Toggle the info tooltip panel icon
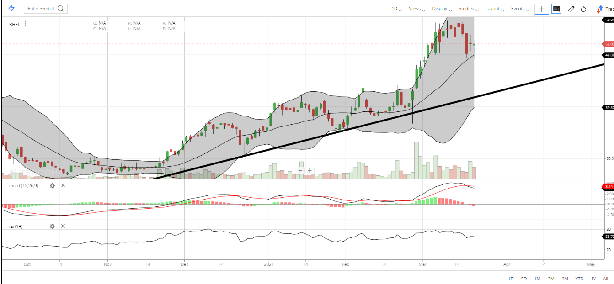This screenshot has width=614, height=284. click(x=556, y=9)
